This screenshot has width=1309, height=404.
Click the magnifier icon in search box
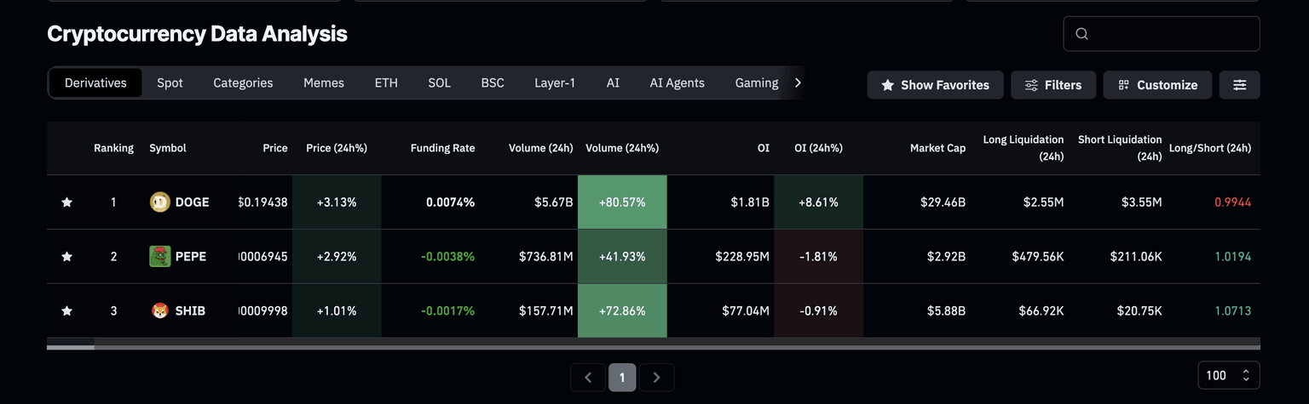[x=1082, y=34]
